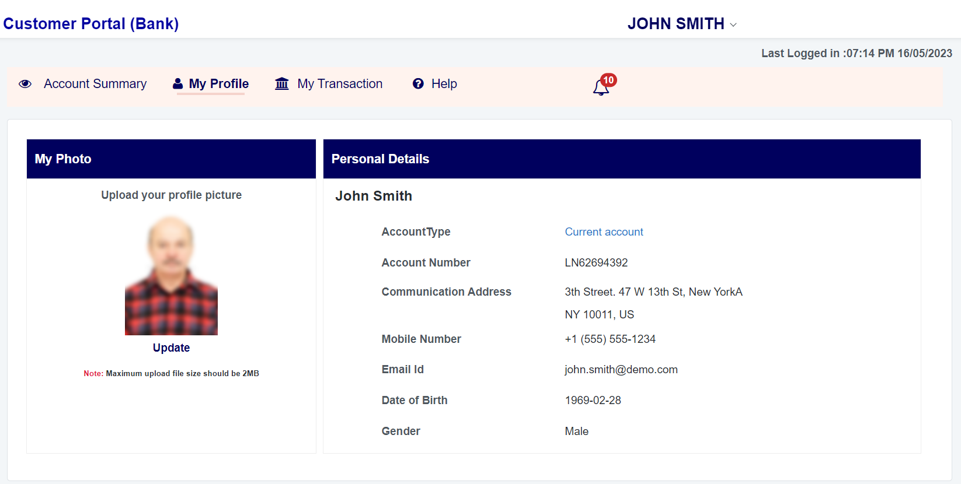Click the user silhouette icon beside My Profile
961x484 pixels.
tap(178, 84)
